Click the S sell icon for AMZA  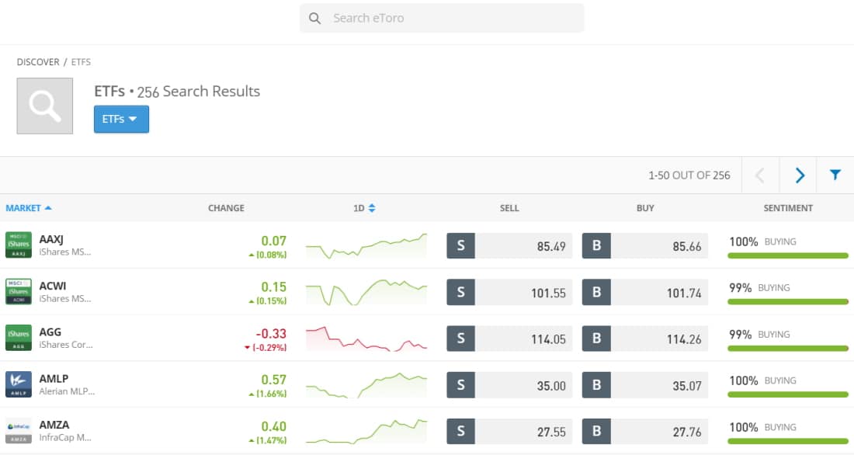(460, 432)
